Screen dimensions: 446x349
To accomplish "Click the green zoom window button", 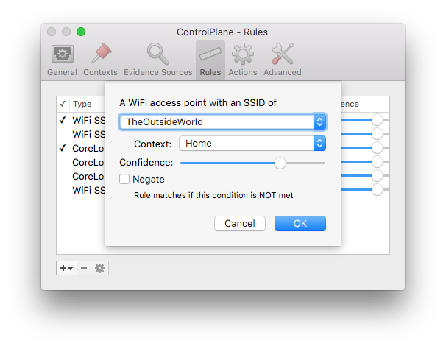I will tap(81, 32).
